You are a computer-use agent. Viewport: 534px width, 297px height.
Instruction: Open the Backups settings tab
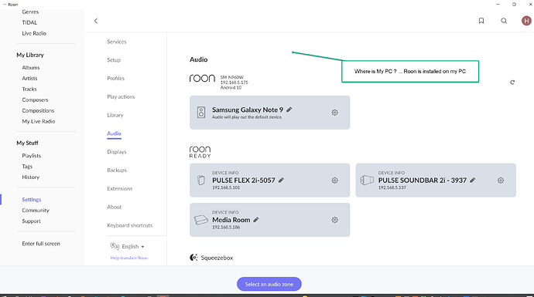pos(117,170)
